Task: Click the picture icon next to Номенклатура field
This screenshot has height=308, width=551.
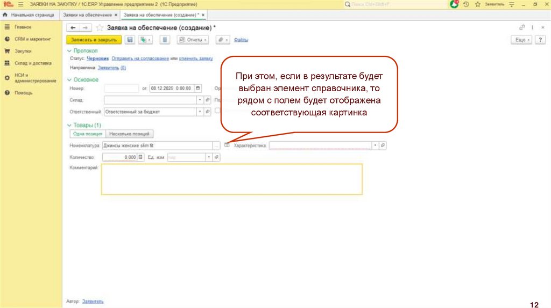Action: click(x=227, y=145)
